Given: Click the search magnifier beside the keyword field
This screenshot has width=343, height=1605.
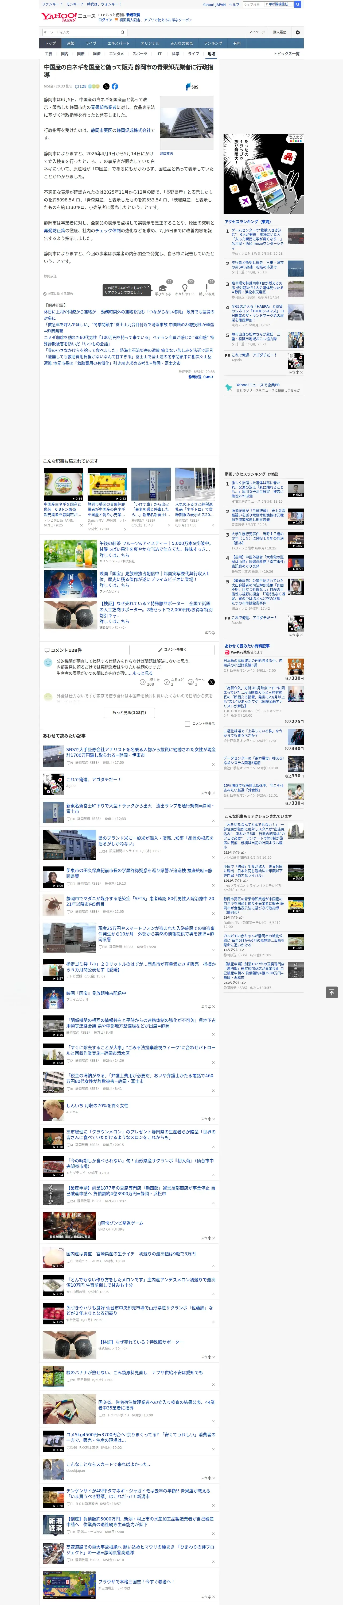Looking at the screenshot, I should pos(123,32).
